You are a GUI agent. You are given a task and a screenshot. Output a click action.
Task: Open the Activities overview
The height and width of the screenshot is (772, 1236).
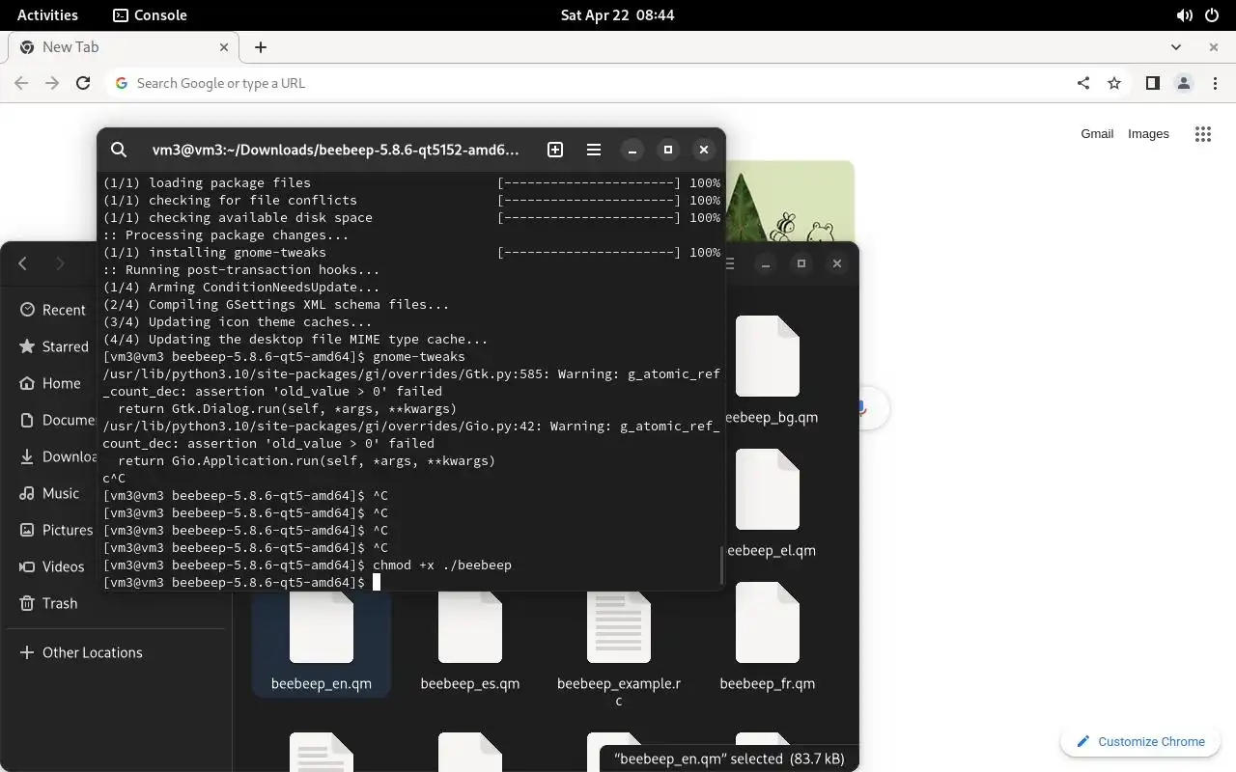(x=47, y=15)
